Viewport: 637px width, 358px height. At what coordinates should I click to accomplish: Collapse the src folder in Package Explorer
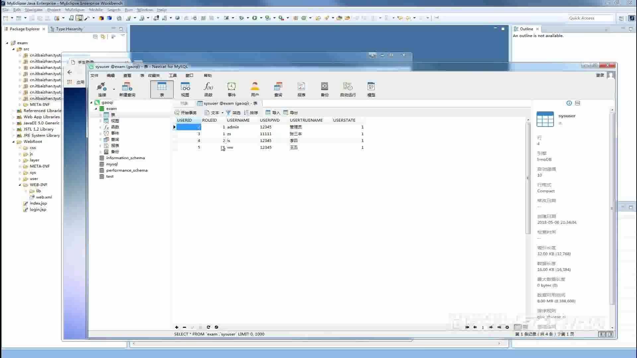13,49
